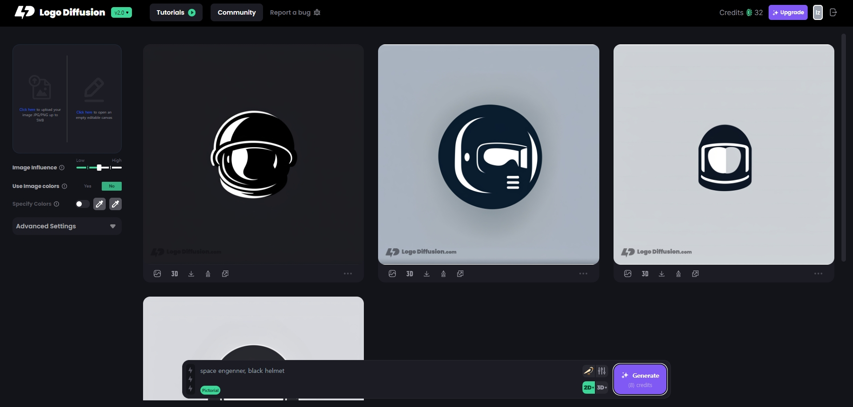The height and width of the screenshot is (407, 853).
Task: Vectorize the circular navy helmet logo
Action: pos(443,274)
